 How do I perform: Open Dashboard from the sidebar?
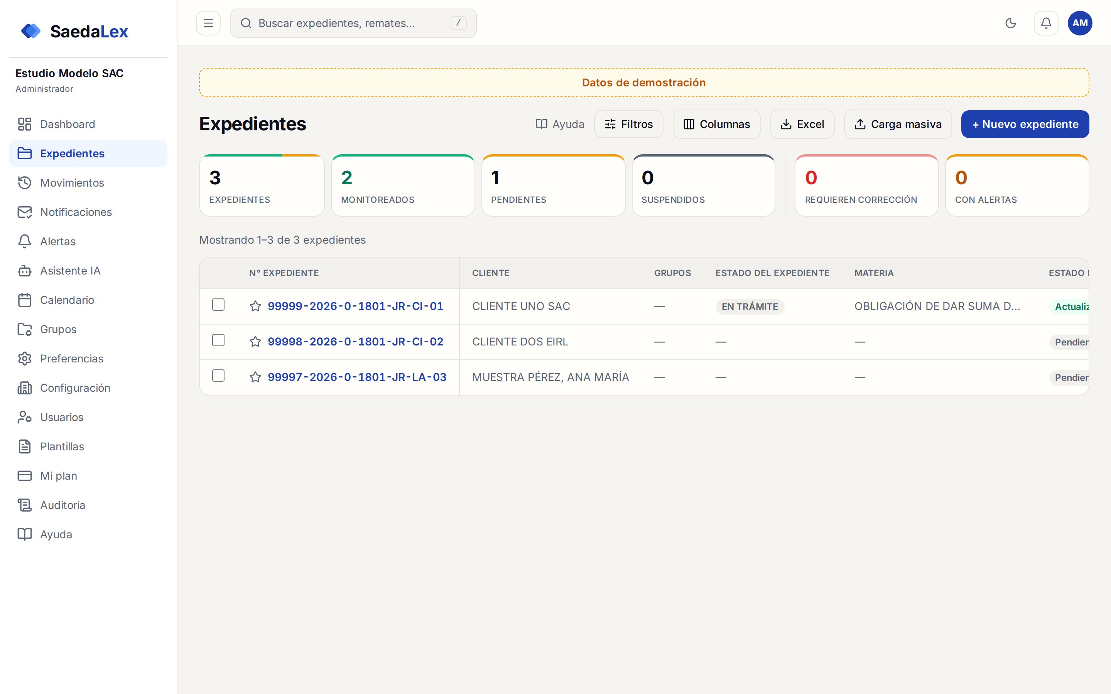point(88,124)
